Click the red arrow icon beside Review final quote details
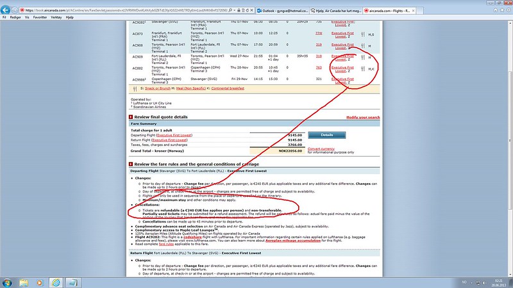The image size is (513, 288). [131, 117]
